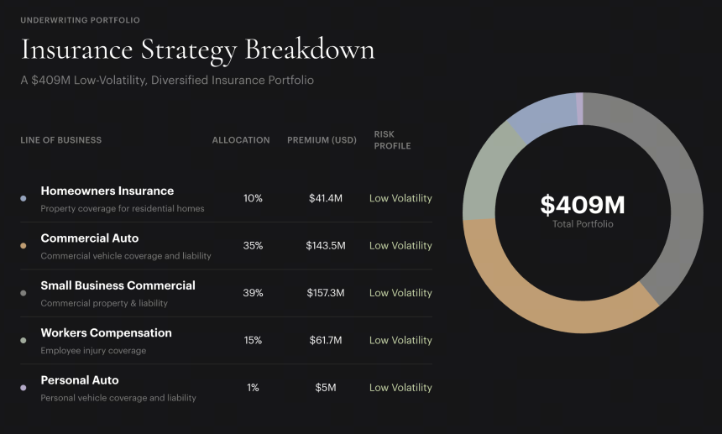Click the Allocation column header
722x434 pixels.
point(241,140)
